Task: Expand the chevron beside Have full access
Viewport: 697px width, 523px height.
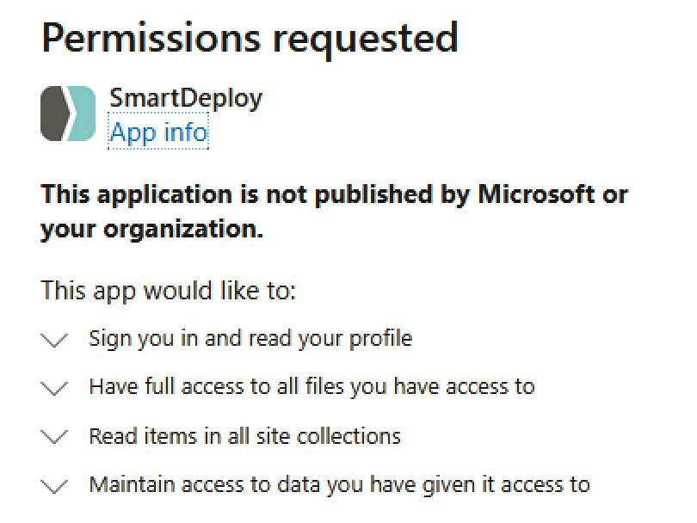Action: pyautogui.click(x=54, y=388)
